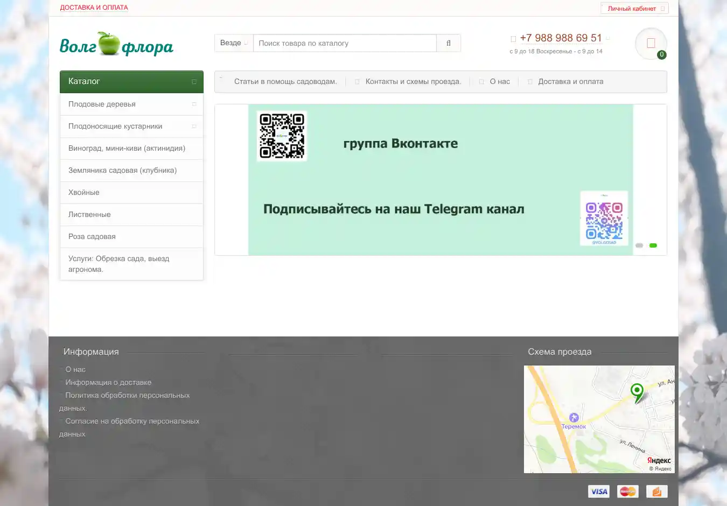Click the VKontakte QR code

point(282,136)
